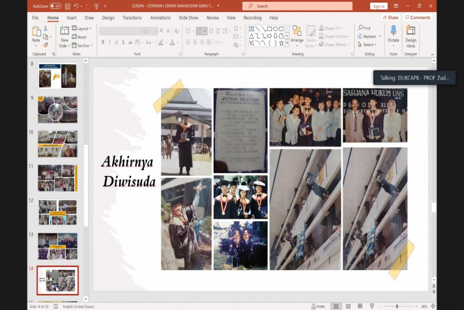Click the Save icon in title bar
This screenshot has width=464, height=310.
(68, 6)
